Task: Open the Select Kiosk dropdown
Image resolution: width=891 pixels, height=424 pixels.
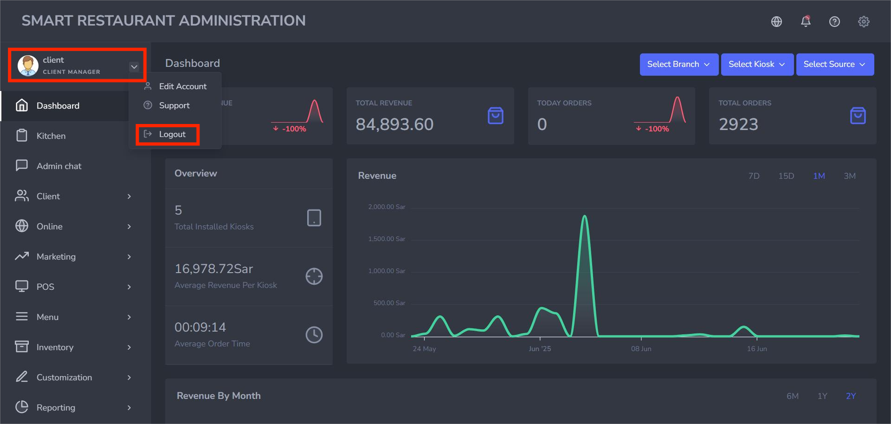Action: [x=757, y=65]
